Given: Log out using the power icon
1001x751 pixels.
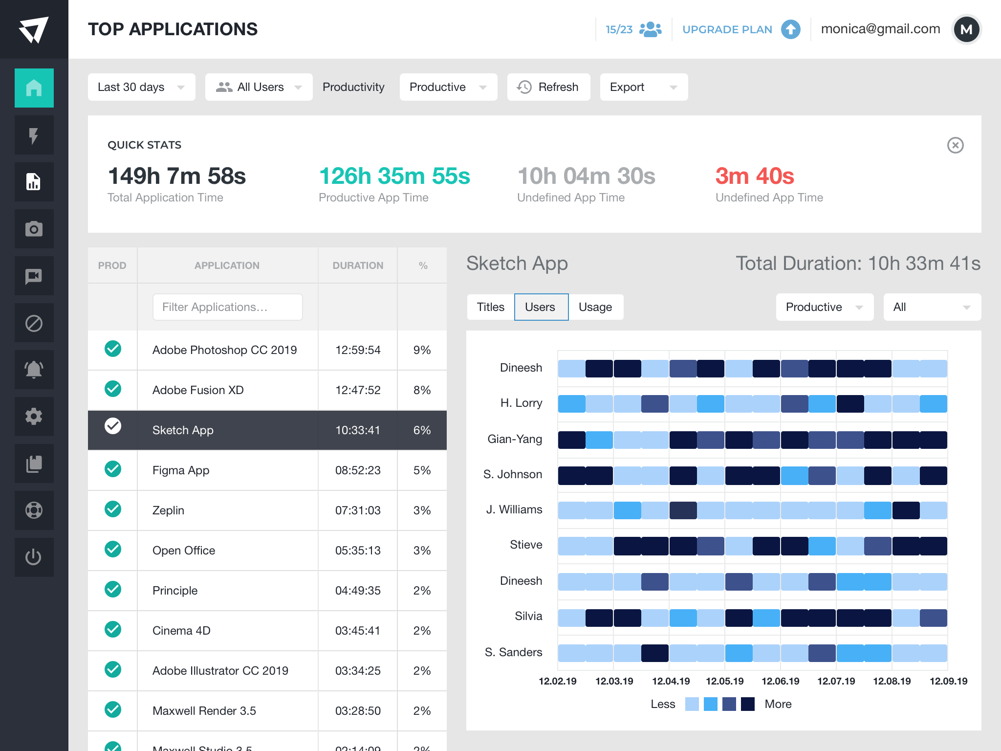Looking at the screenshot, I should (x=34, y=557).
